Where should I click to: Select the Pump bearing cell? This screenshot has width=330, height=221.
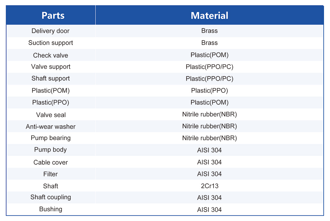pyautogui.click(x=50, y=138)
